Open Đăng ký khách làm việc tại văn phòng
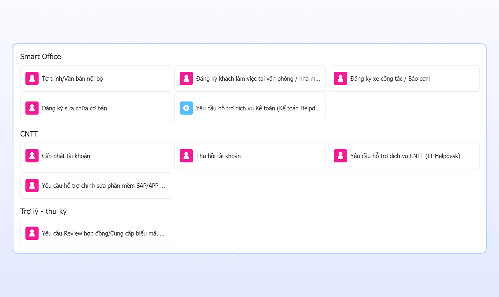This screenshot has width=499, height=297. point(250,78)
